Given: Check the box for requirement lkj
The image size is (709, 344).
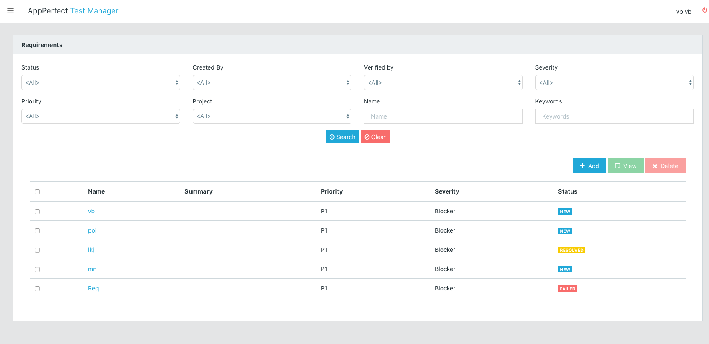Looking at the screenshot, I should pos(37,250).
